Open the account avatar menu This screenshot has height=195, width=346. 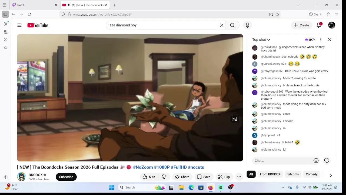[x=332, y=25]
